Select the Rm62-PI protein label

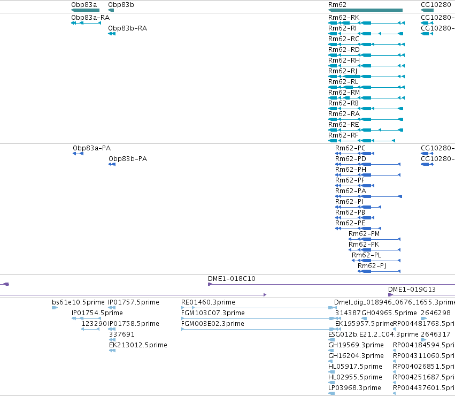pyautogui.click(x=349, y=202)
